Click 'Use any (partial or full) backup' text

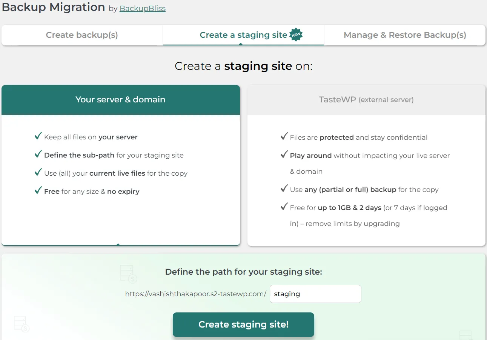(364, 190)
